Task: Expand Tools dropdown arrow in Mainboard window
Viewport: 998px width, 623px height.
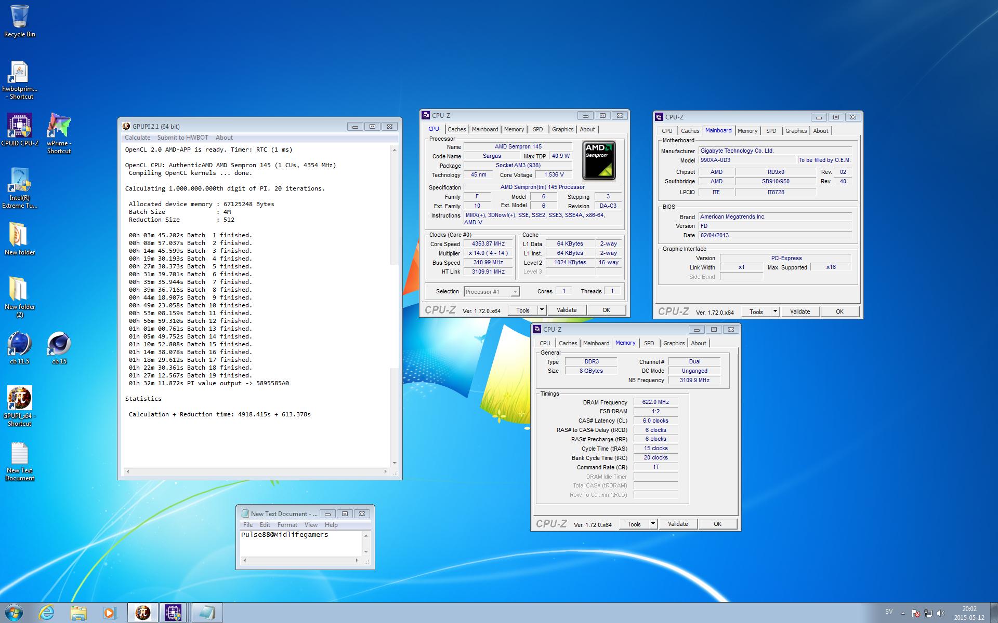Action: tap(774, 311)
